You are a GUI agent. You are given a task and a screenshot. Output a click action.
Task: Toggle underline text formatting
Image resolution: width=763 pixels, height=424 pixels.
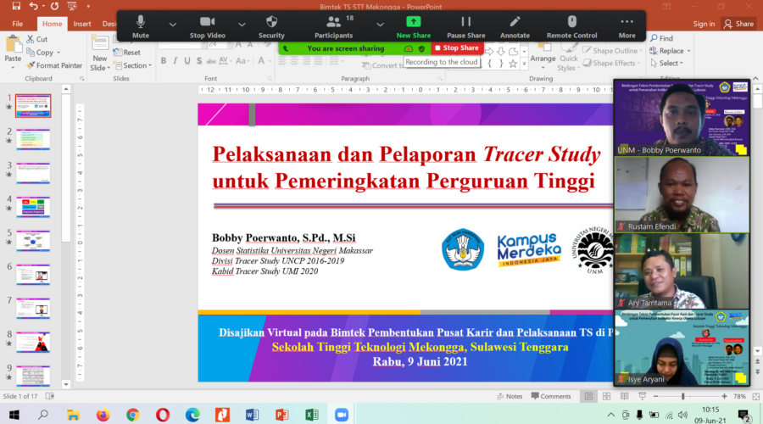187,61
